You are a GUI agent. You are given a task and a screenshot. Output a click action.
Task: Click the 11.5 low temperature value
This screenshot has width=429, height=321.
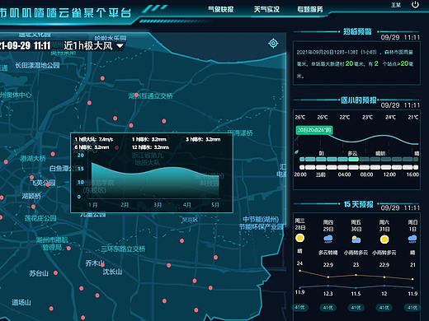tap(356, 294)
